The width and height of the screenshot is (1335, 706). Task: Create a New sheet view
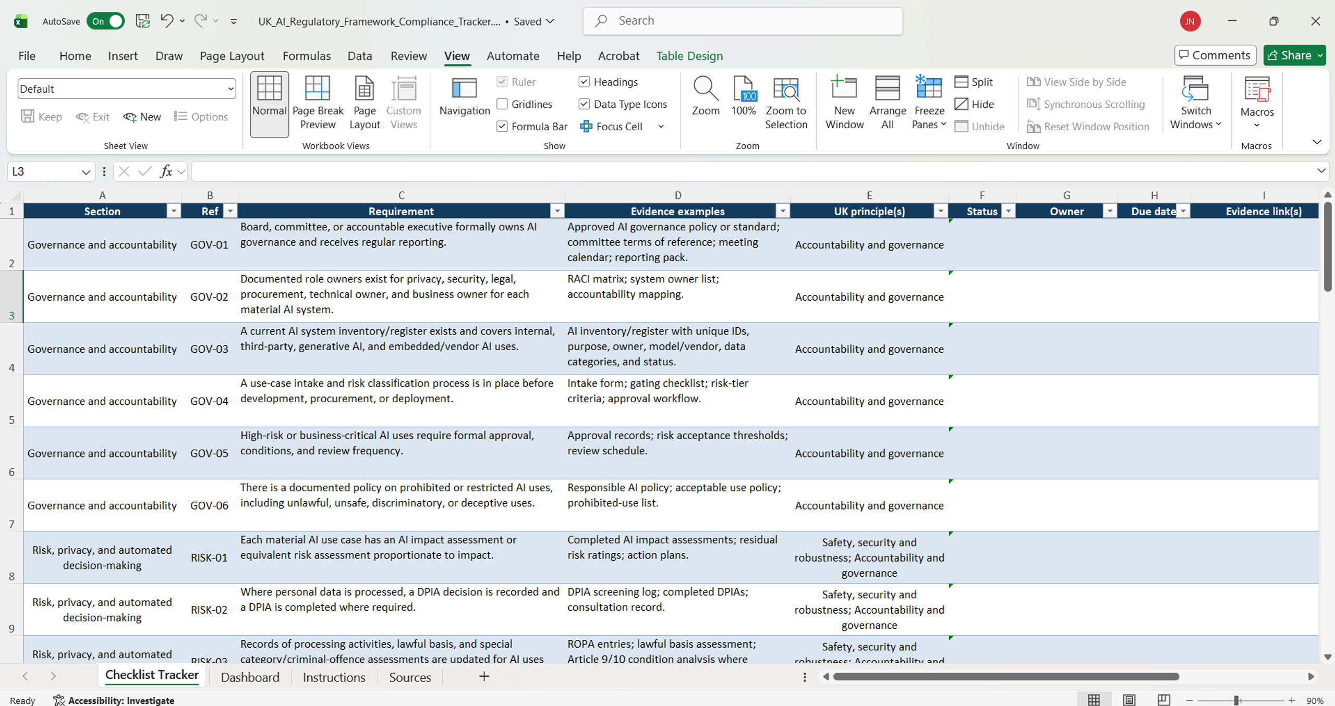coord(142,117)
